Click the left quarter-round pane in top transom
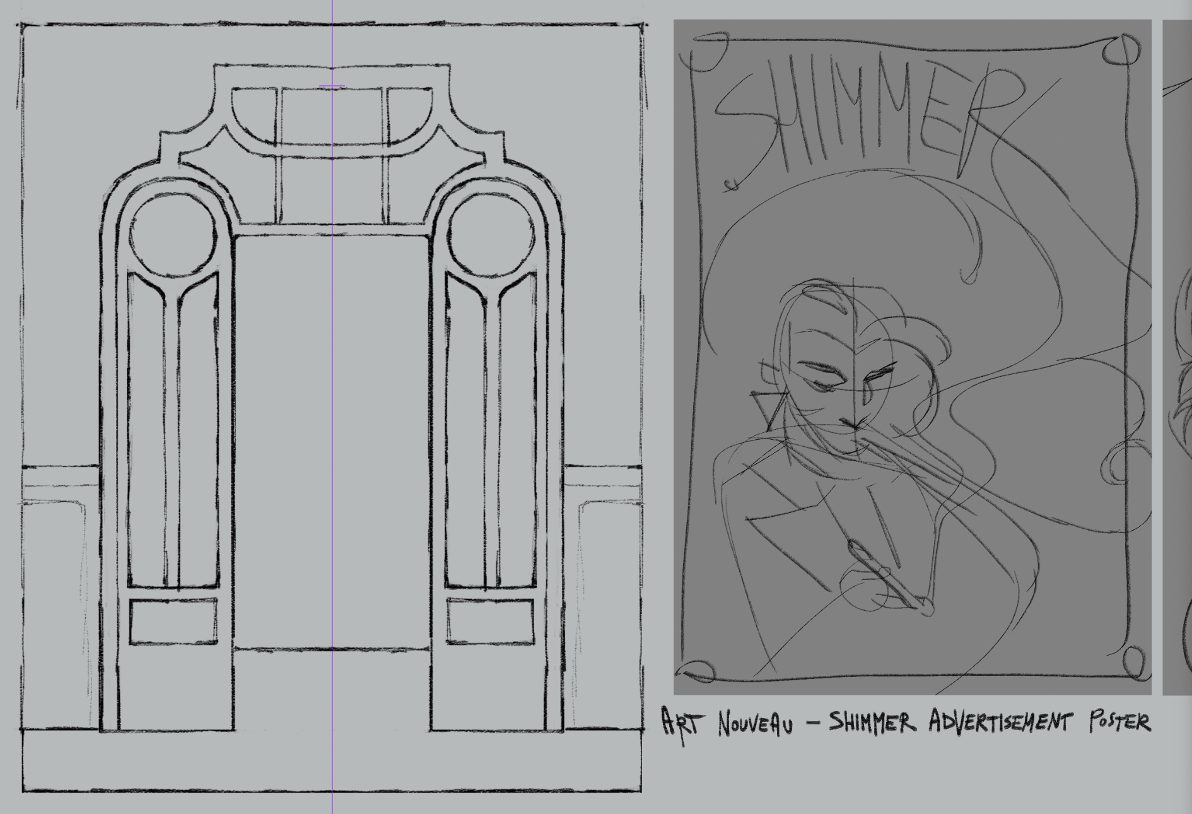The height and width of the screenshot is (814, 1192). (x=252, y=114)
